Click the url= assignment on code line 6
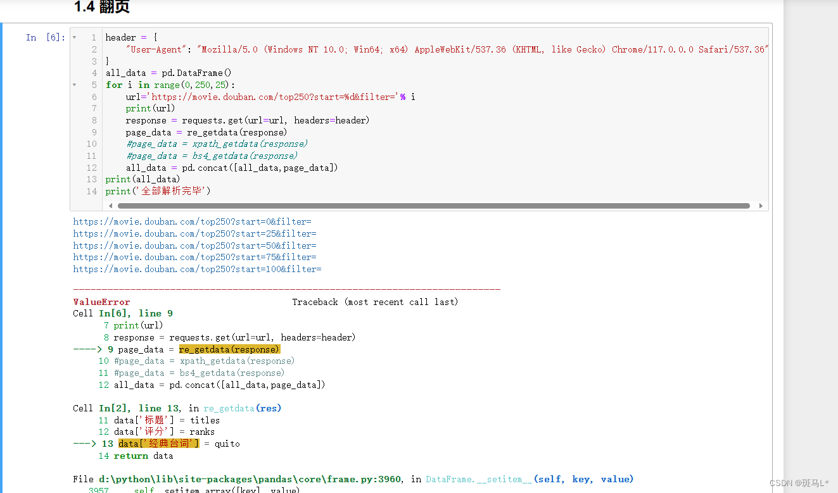 coord(270,97)
